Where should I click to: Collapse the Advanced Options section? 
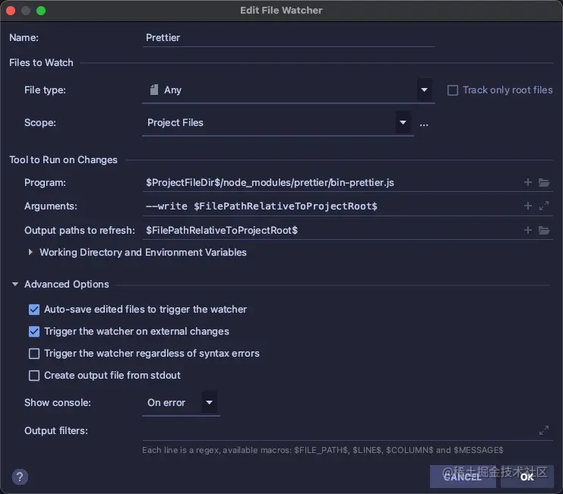15,285
